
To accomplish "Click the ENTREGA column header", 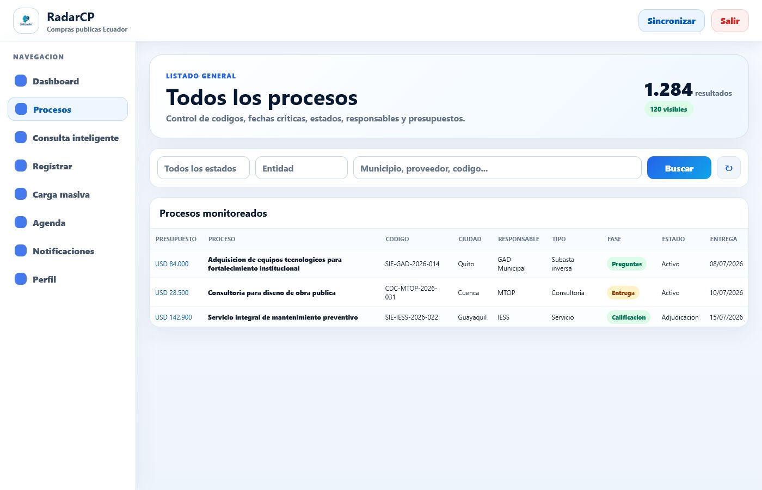I will point(723,239).
